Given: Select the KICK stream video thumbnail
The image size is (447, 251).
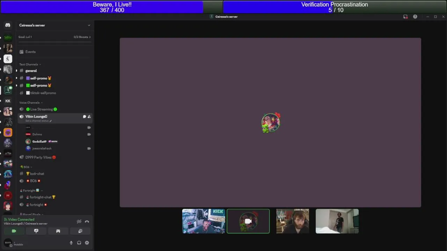Looking at the screenshot, I should (204, 221).
